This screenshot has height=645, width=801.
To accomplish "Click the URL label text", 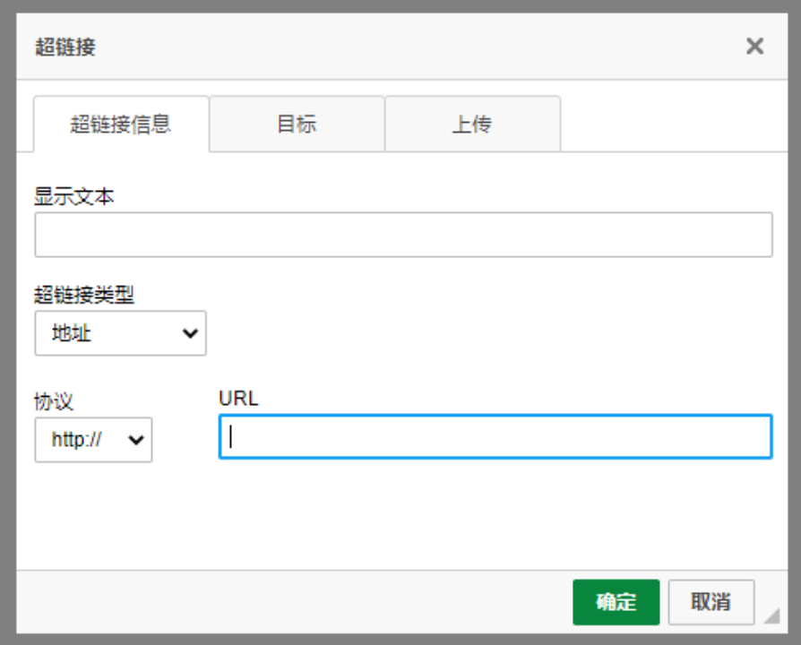I will [238, 399].
